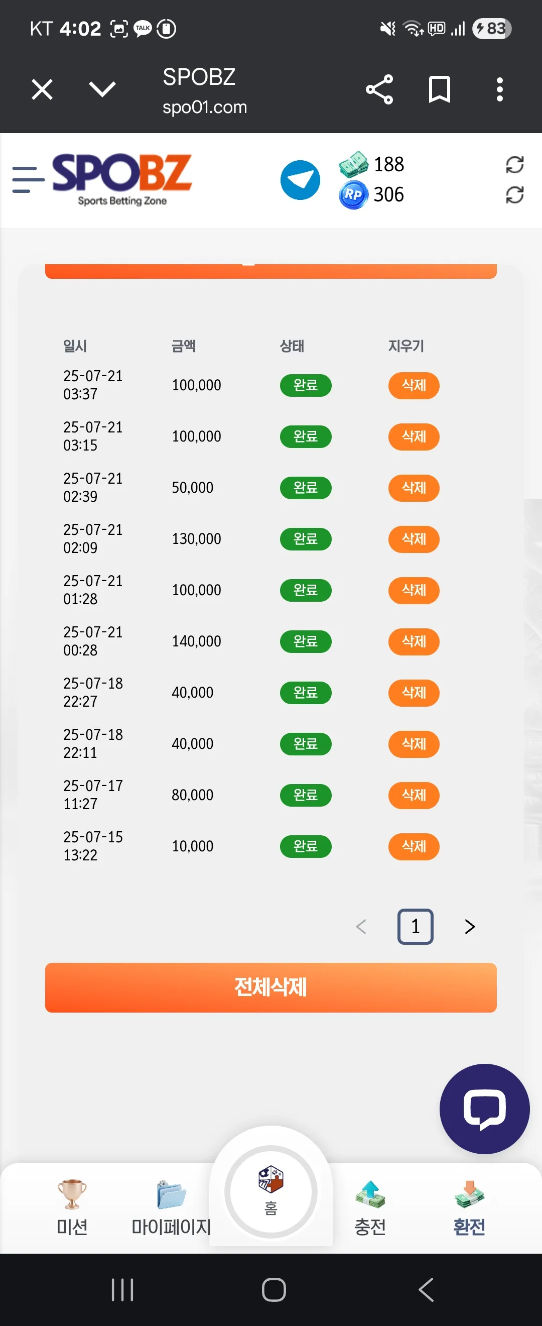Select page number 1
542x1326 pixels.
[415, 926]
